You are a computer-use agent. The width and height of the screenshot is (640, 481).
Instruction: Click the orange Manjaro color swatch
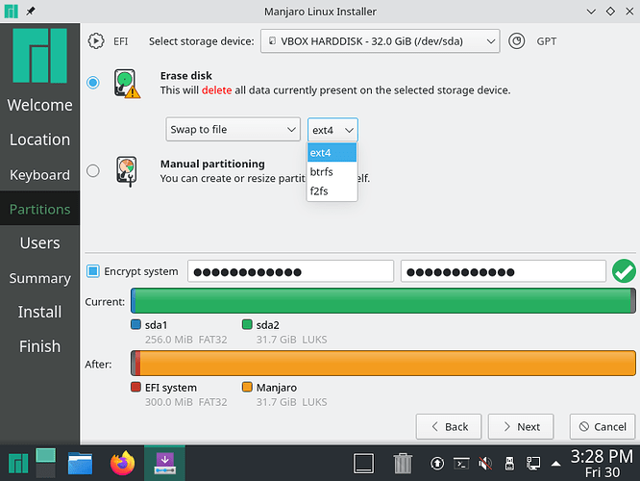(247, 387)
